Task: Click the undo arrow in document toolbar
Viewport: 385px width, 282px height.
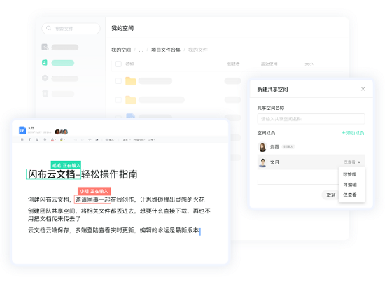Action: coord(75,140)
